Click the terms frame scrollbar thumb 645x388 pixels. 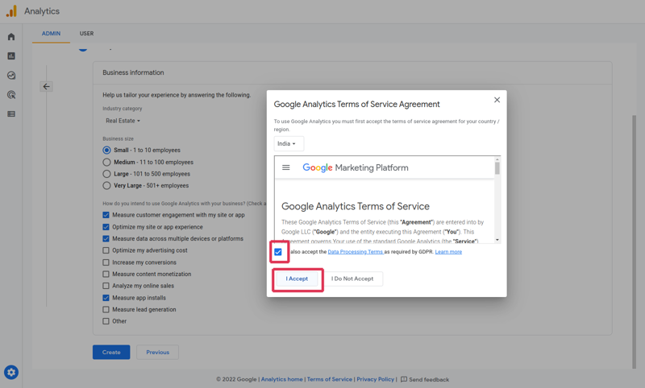[x=497, y=168]
